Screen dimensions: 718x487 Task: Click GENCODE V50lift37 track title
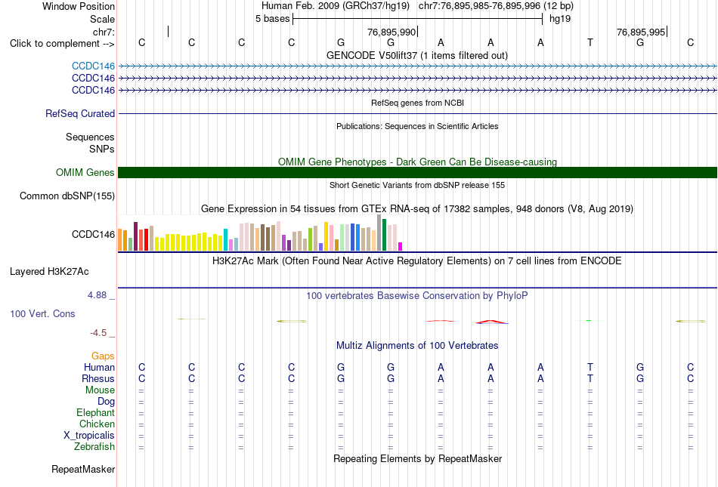pos(416,55)
